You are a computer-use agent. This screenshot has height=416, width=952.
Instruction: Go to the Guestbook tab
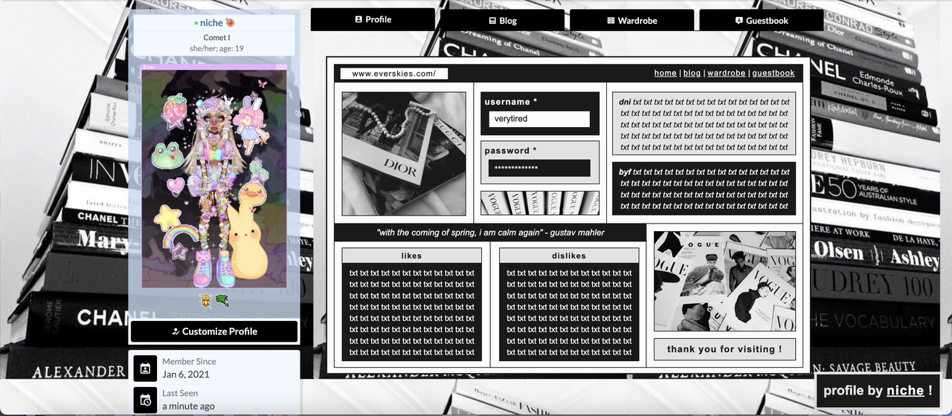tap(762, 21)
